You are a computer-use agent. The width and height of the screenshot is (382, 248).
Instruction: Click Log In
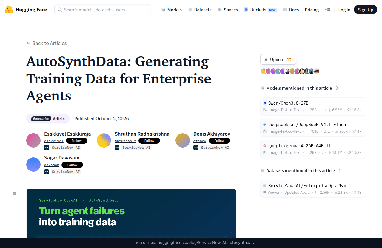point(344,10)
